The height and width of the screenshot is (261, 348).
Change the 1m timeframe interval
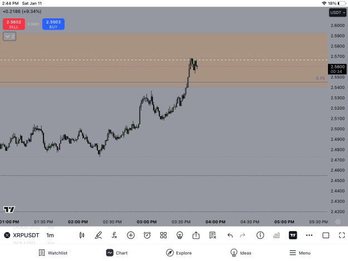[x=50, y=235]
